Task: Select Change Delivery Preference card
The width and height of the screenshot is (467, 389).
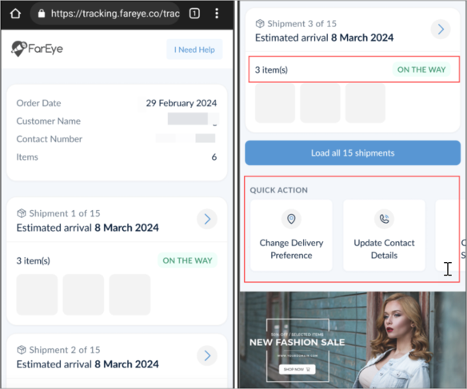Action: coord(291,236)
